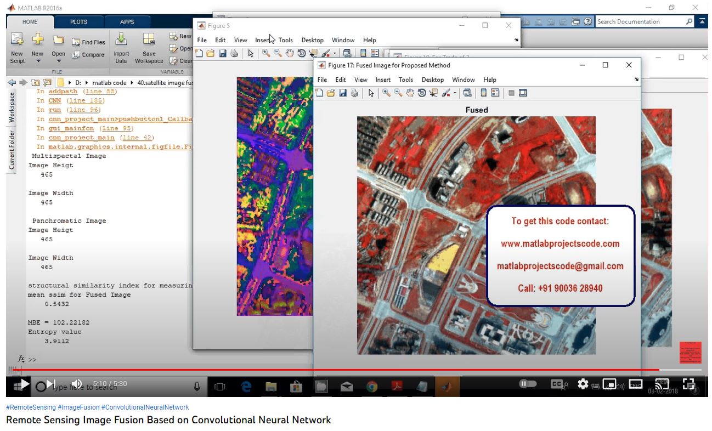The height and width of the screenshot is (431, 712).
Task: Click Print icon in Figure 5 toolbar
Action: point(234,53)
